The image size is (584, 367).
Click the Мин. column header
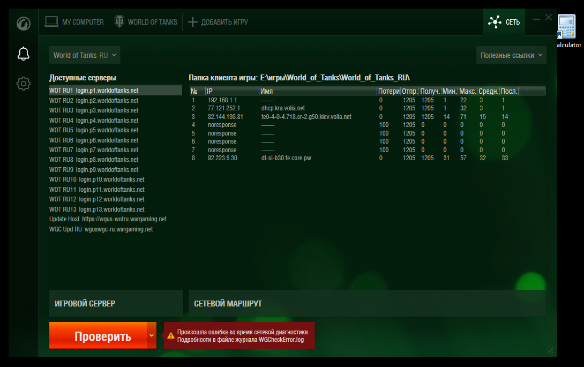(450, 91)
